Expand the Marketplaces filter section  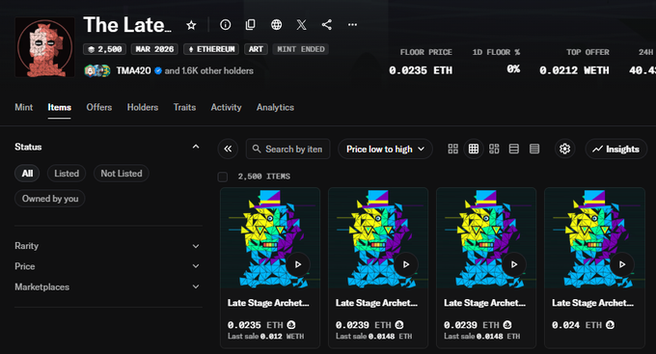coord(108,287)
